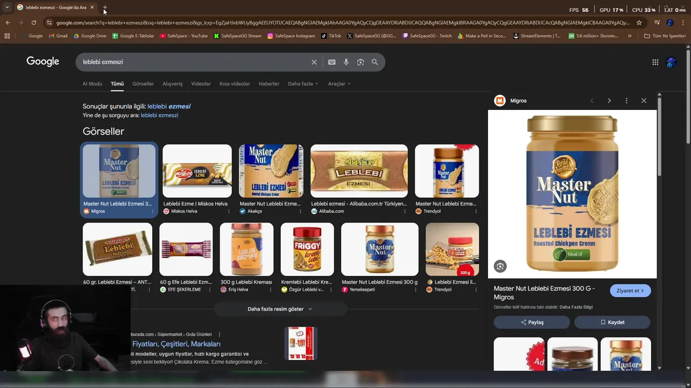The width and height of the screenshot is (691, 388).
Task: Open Google Drive bookmark
Action: pyautogui.click(x=90, y=36)
